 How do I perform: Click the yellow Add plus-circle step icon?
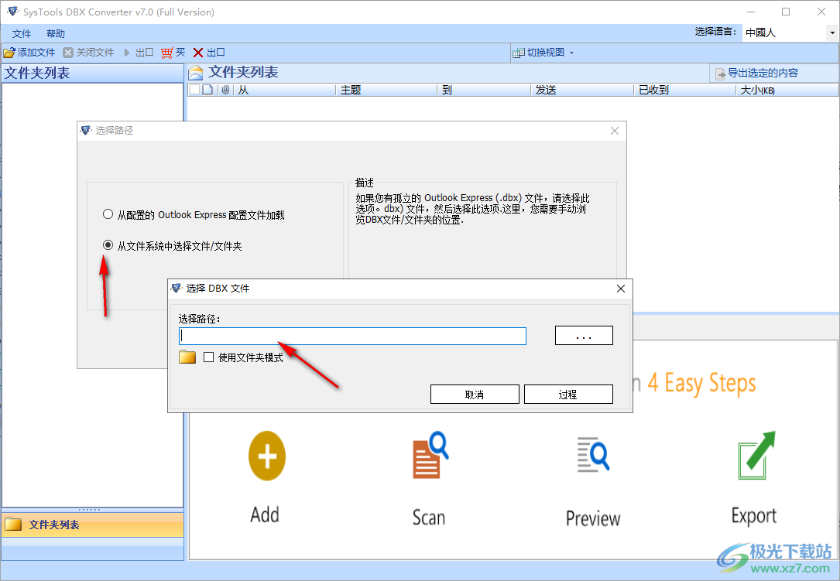[266, 456]
